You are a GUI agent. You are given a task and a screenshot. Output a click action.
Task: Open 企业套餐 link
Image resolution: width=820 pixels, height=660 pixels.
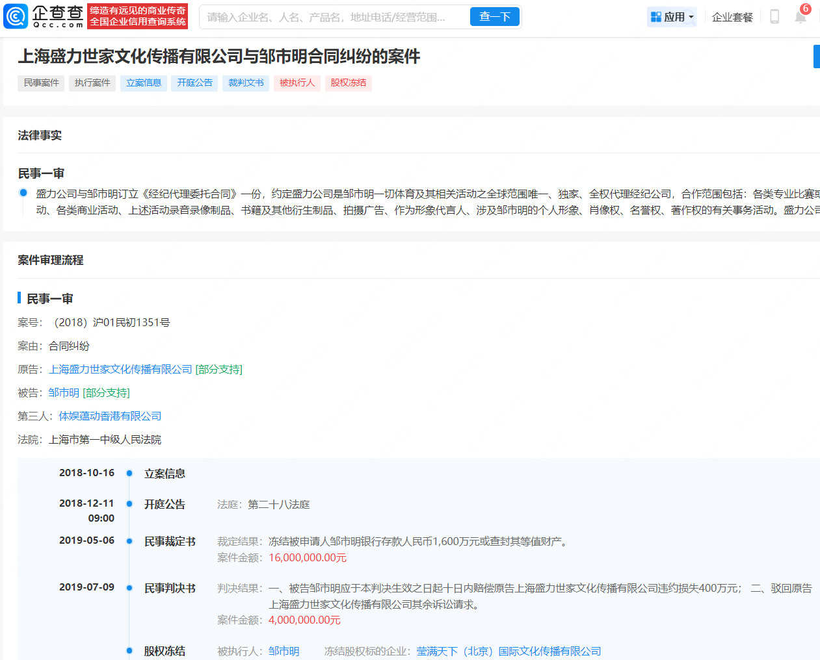tap(732, 17)
